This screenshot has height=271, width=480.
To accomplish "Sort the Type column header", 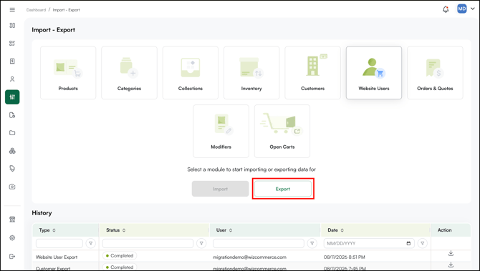I will [x=47, y=230].
